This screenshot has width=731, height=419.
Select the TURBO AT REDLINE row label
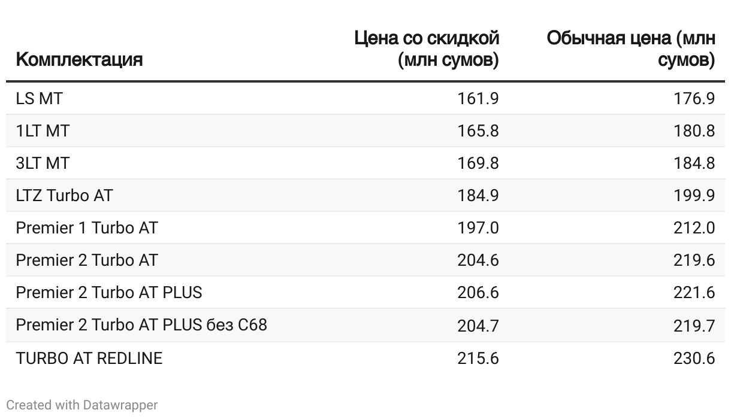tap(89, 358)
